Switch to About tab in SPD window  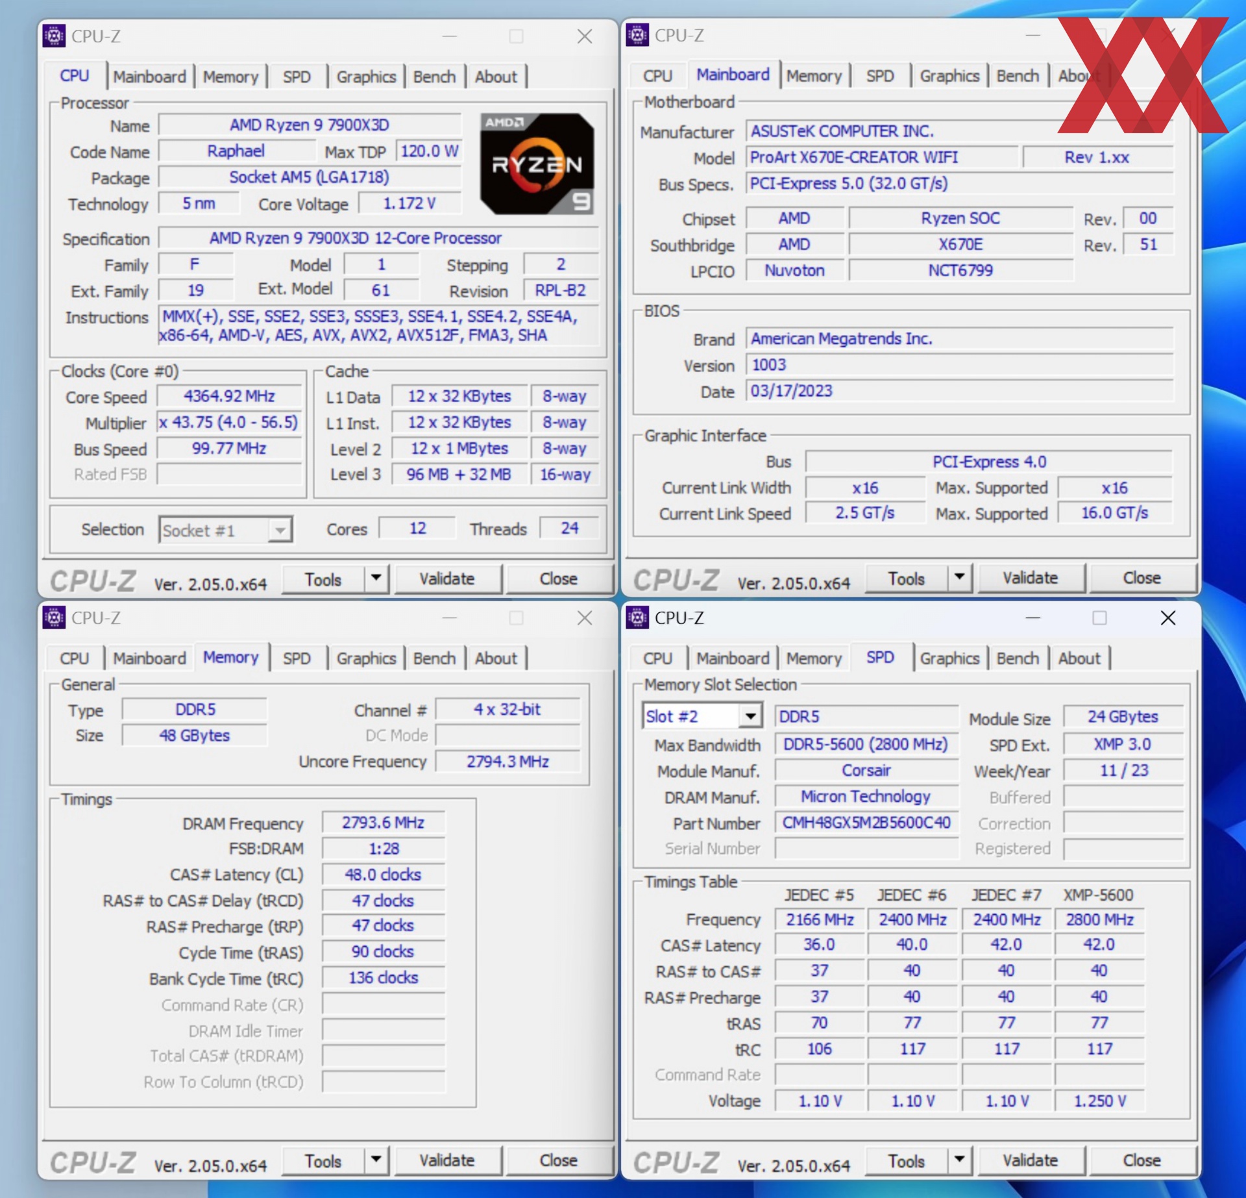click(1079, 658)
